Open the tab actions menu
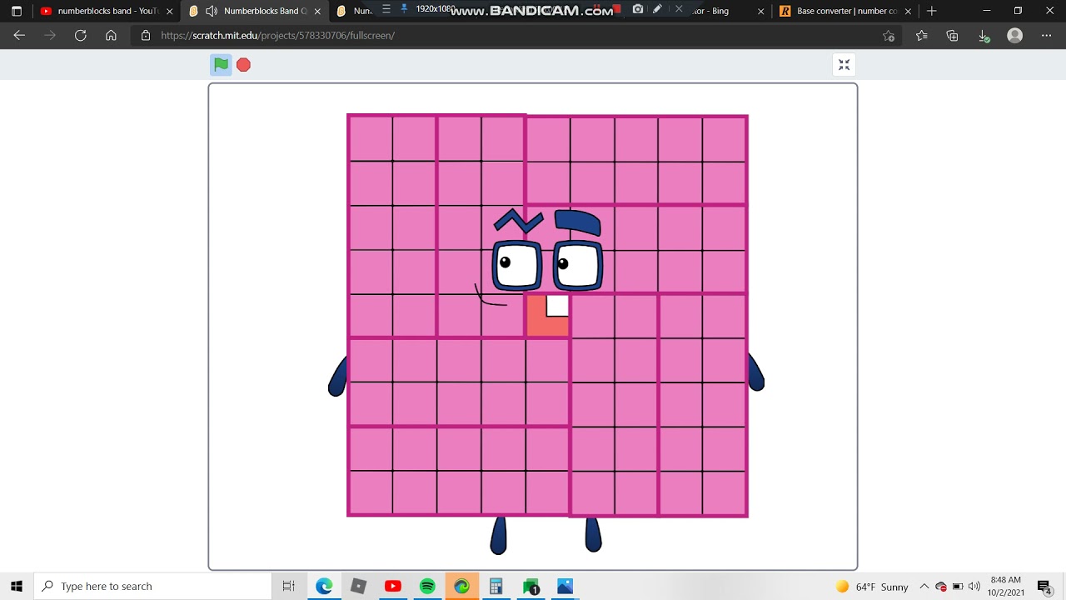Viewport: 1066px width, 600px height. (x=16, y=11)
